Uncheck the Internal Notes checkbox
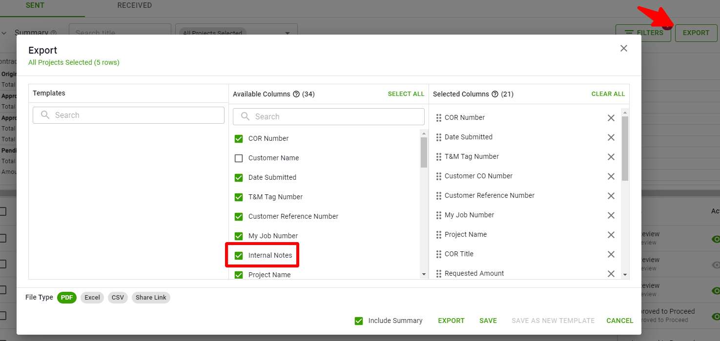Image resolution: width=720 pixels, height=341 pixels. (x=239, y=255)
